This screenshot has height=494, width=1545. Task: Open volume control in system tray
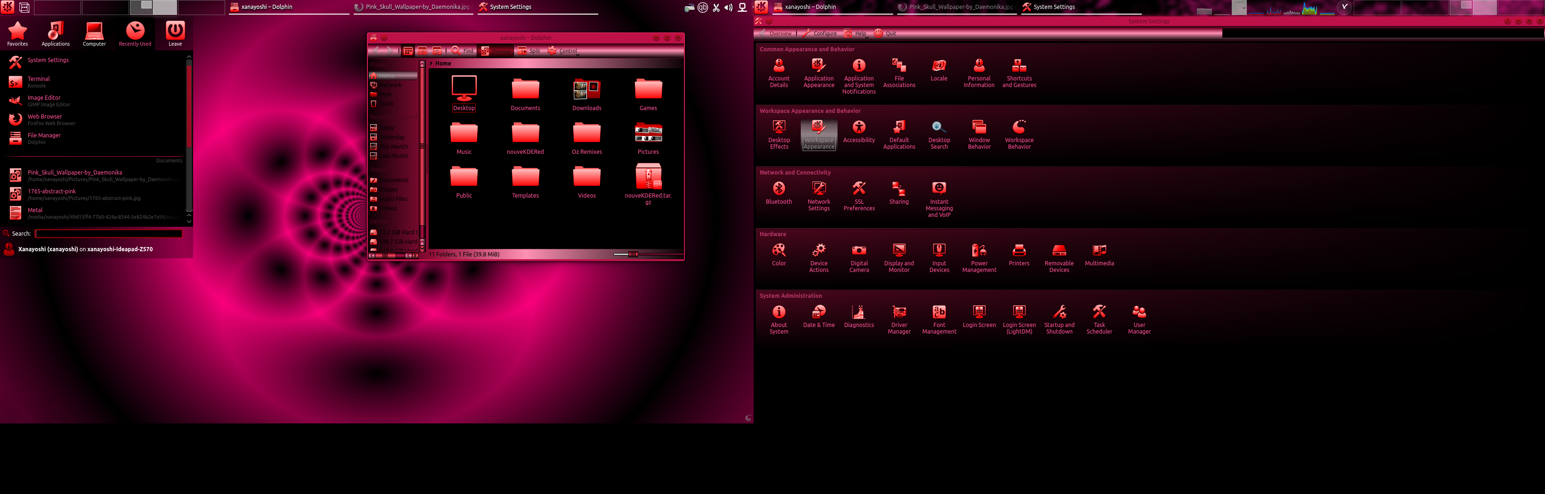tap(728, 7)
